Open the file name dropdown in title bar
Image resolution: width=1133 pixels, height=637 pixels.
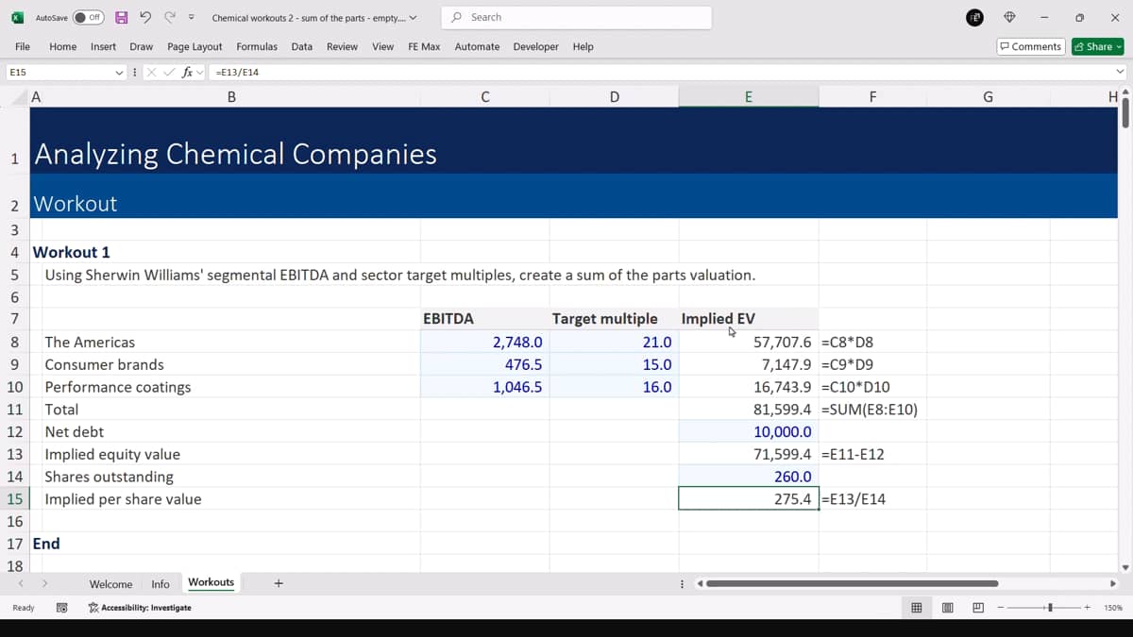413,17
